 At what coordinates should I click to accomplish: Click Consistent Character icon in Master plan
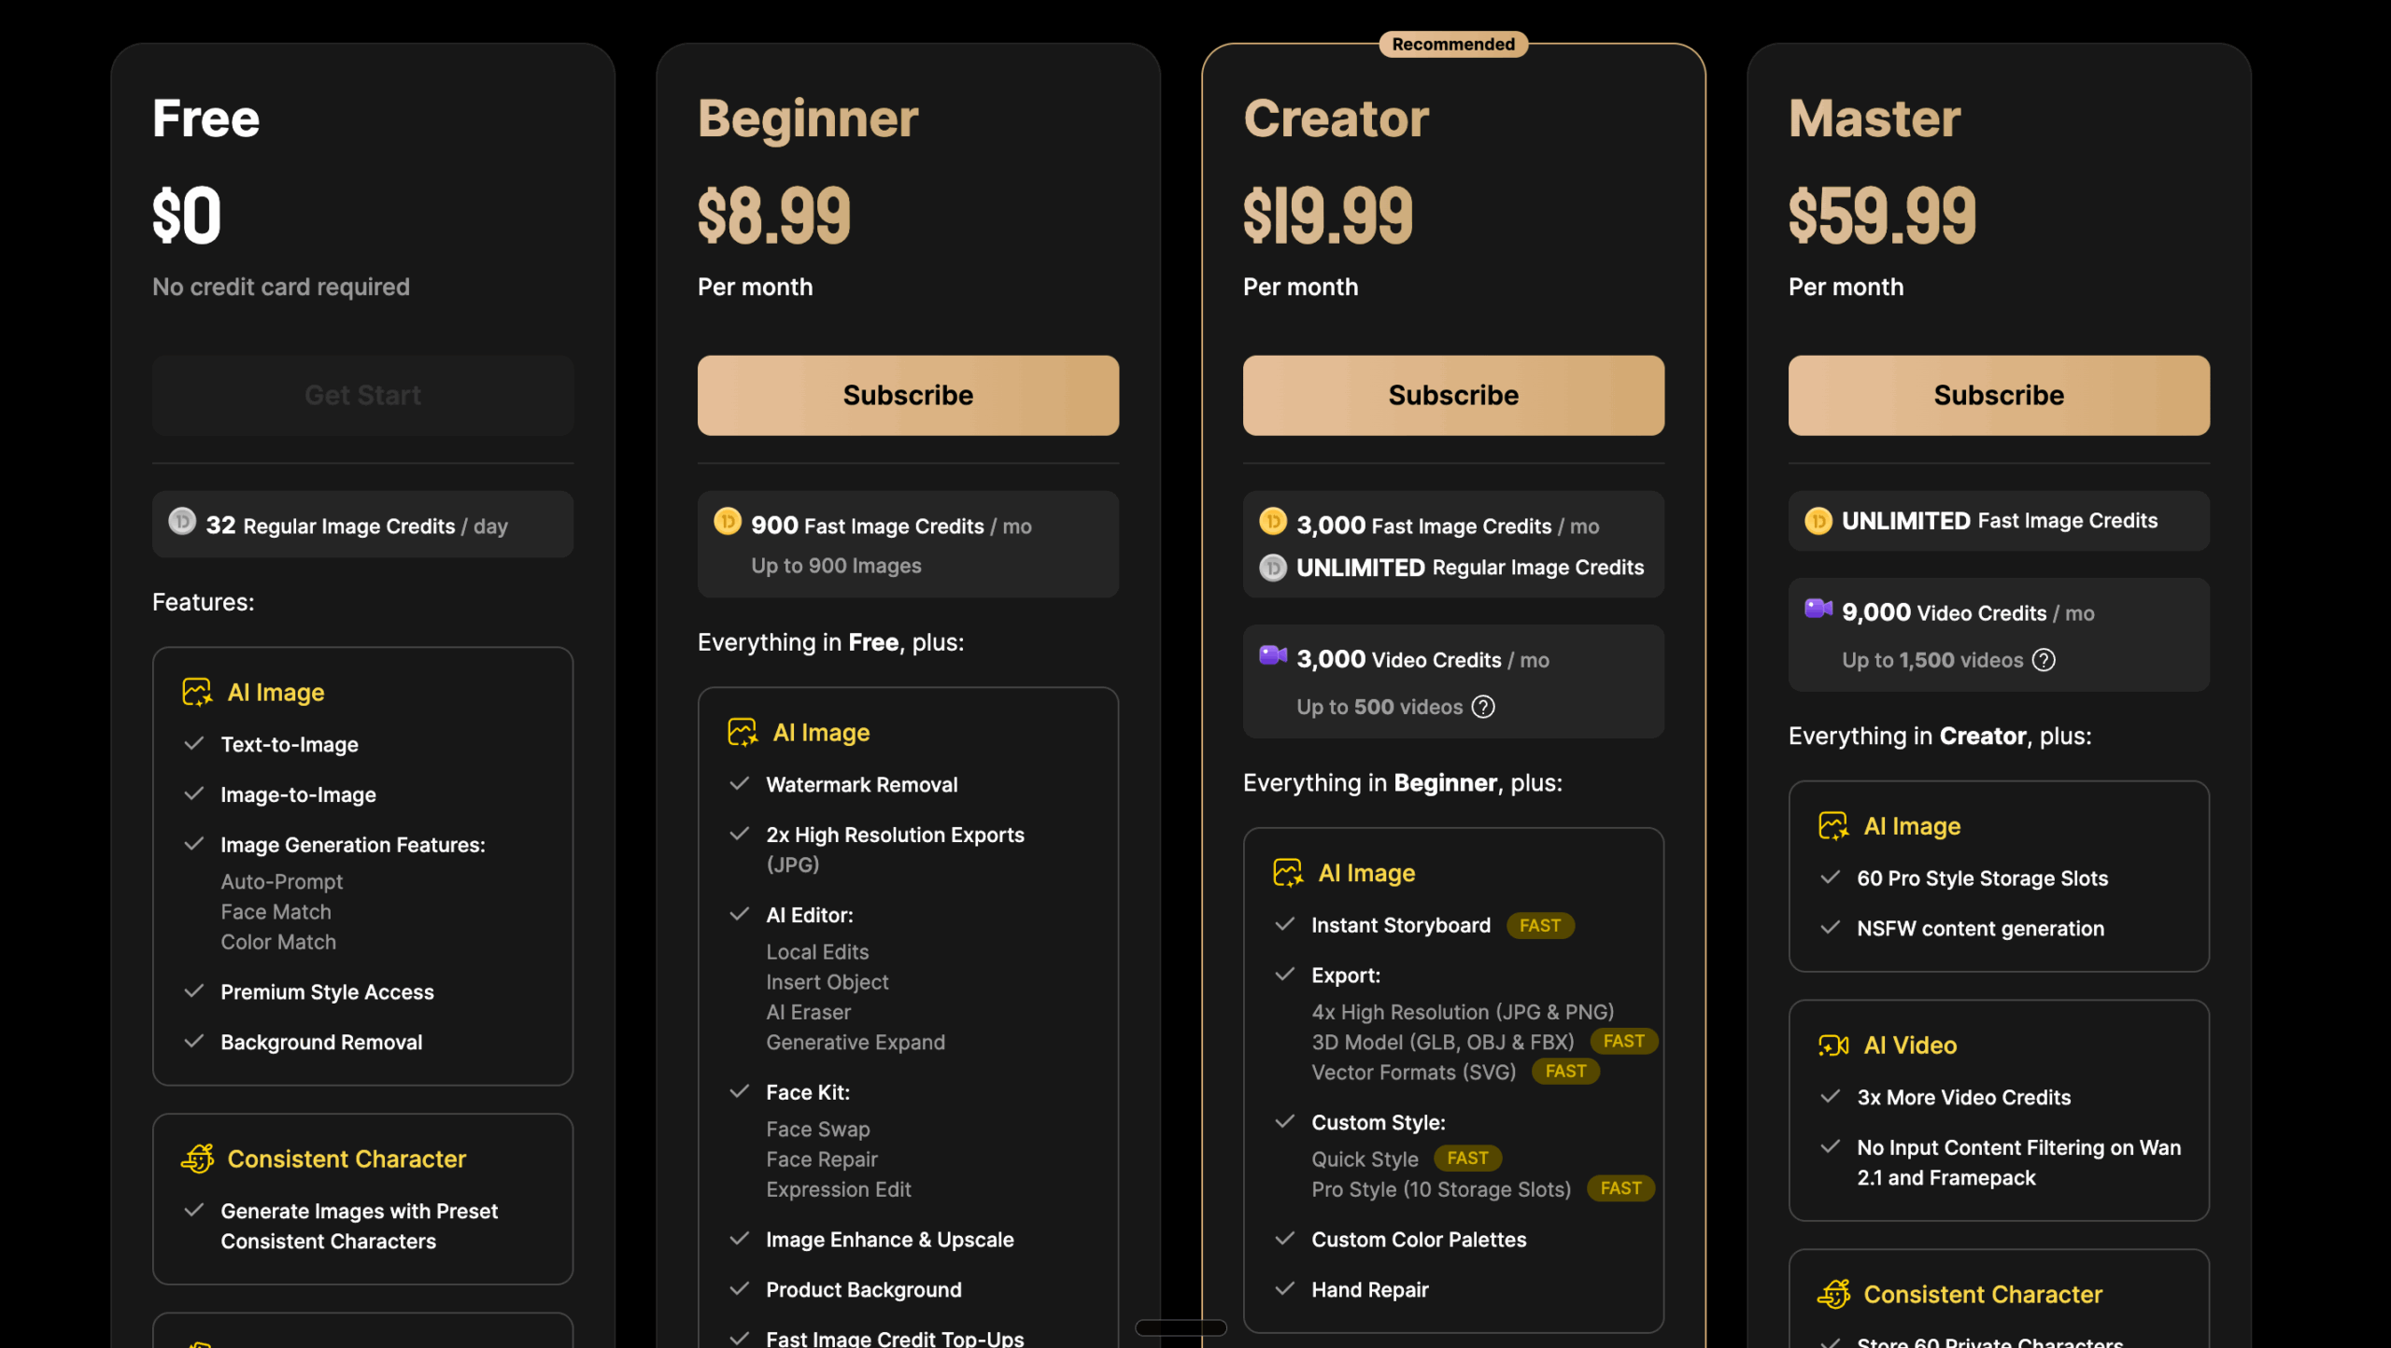1833,1294
